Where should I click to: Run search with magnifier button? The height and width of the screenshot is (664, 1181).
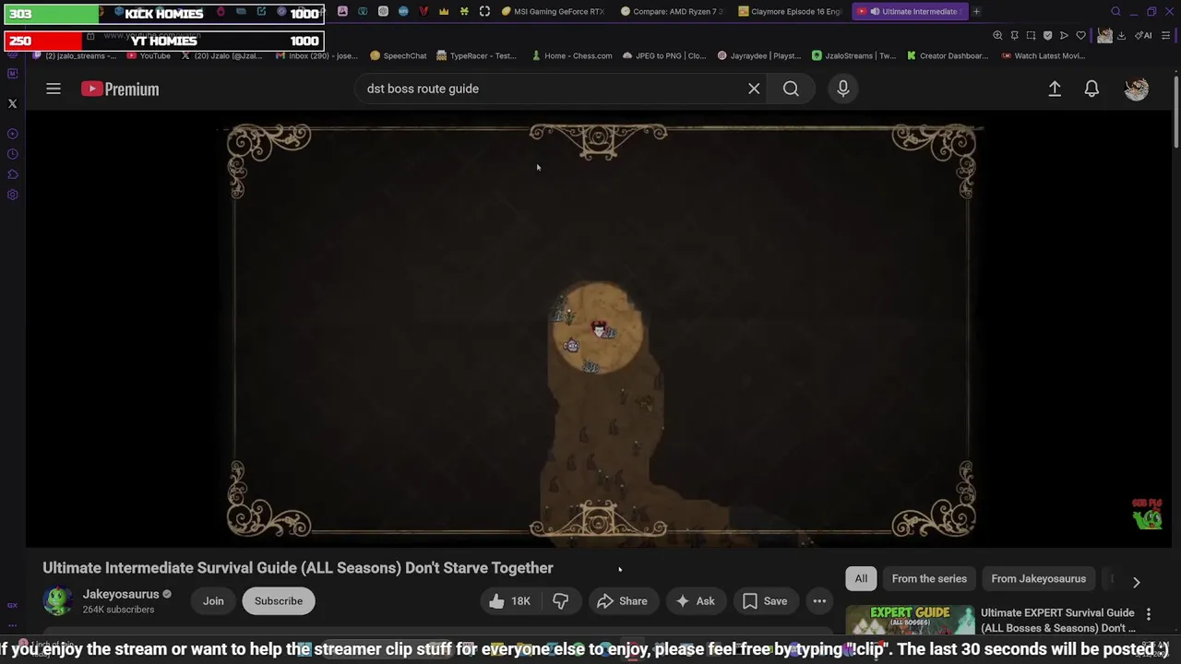click(791, 89)
